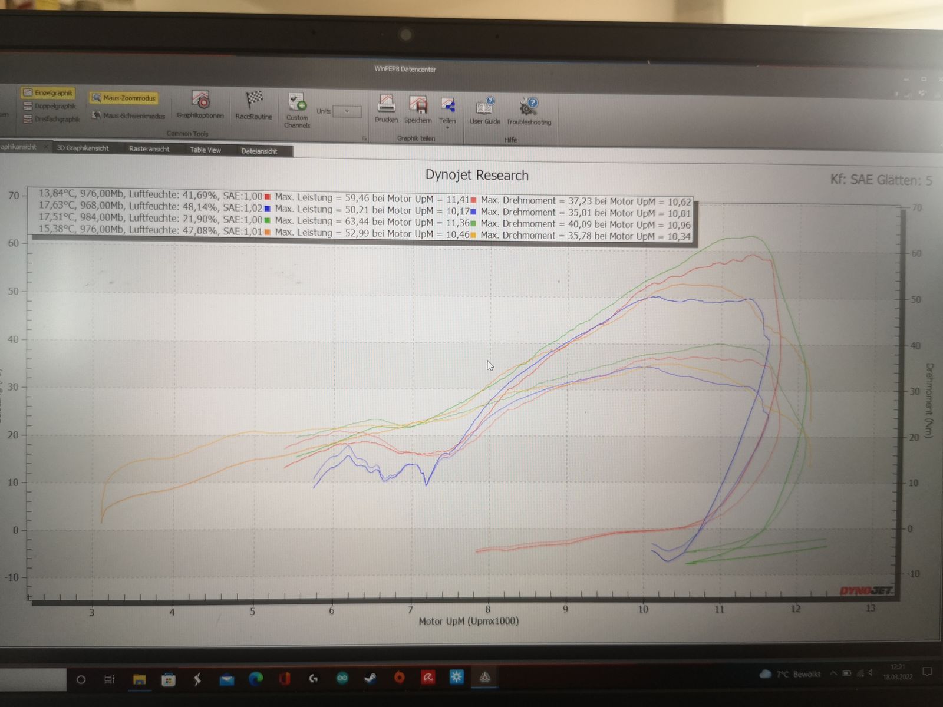Screen dimensions: 943x707
Task: Open Steam from the taskbar
Action: (370, 678)
